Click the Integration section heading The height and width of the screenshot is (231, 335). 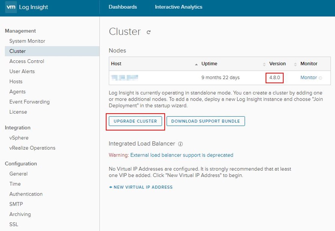coord(17,128)
